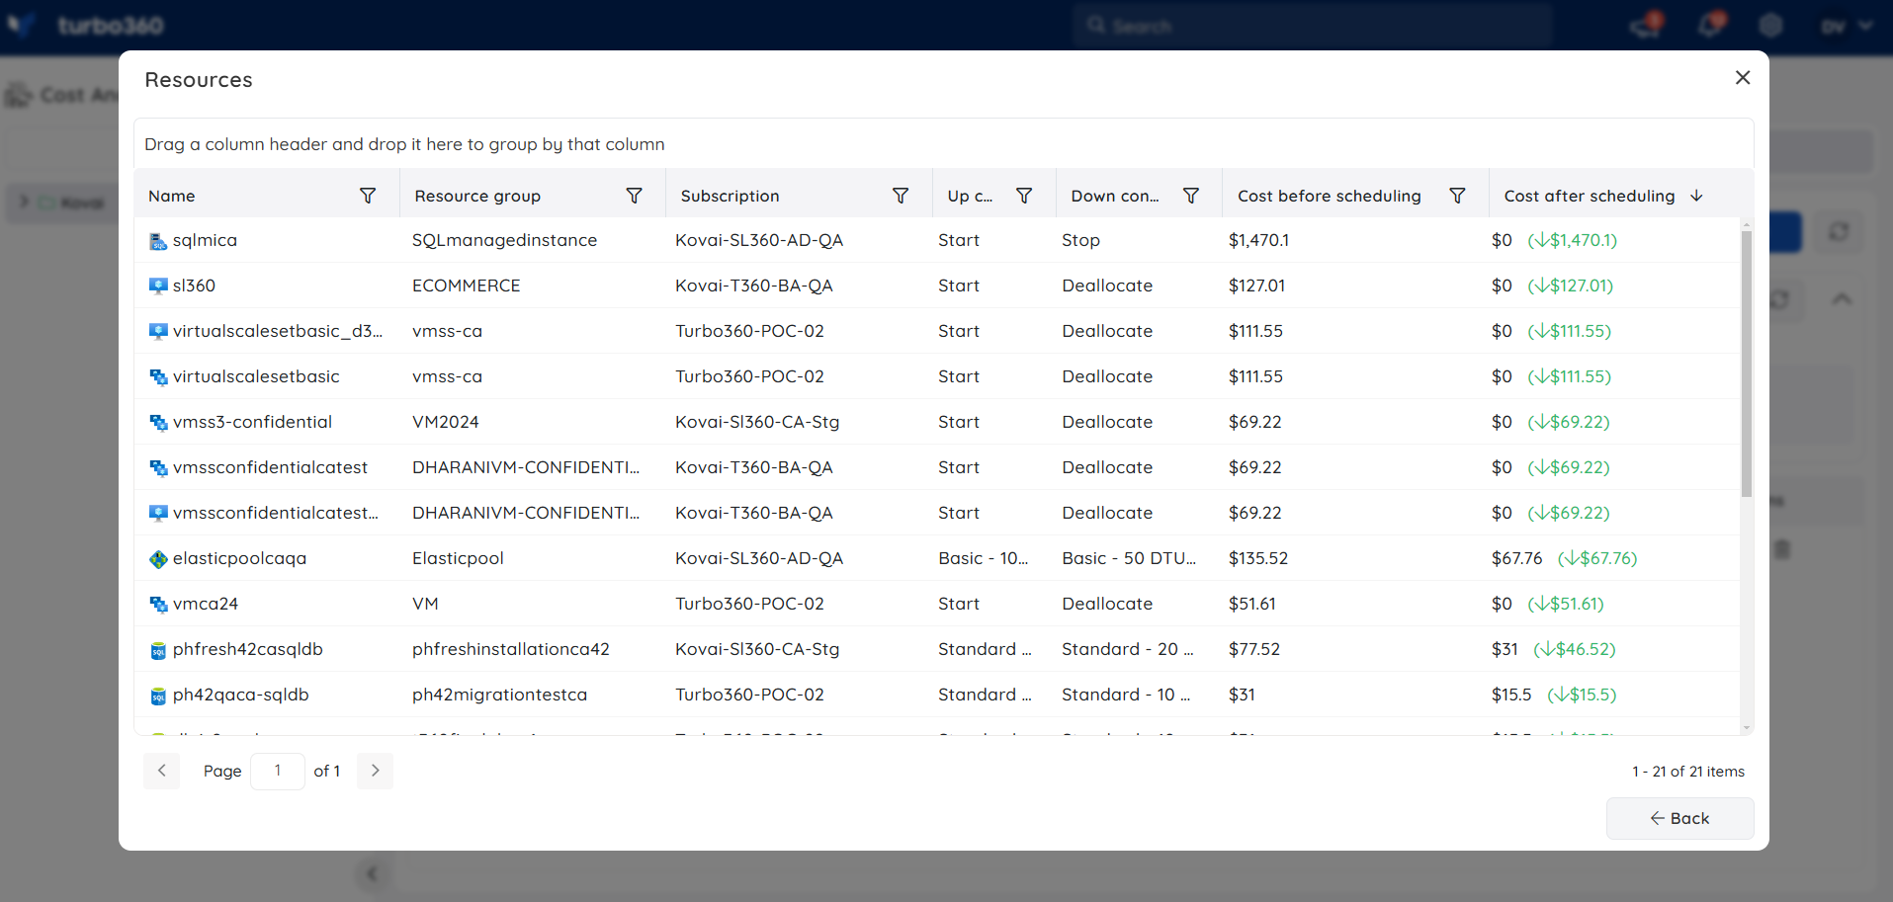
Task: Click the Standard - 20 down configuration cell
Action: (x=1128, y=649)
